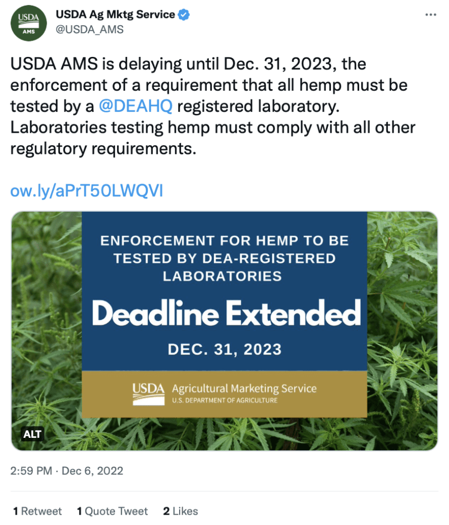
Task: Click the USDA AMS circular profile avatar
Action: pyautogui.click(x=28, y=23)
